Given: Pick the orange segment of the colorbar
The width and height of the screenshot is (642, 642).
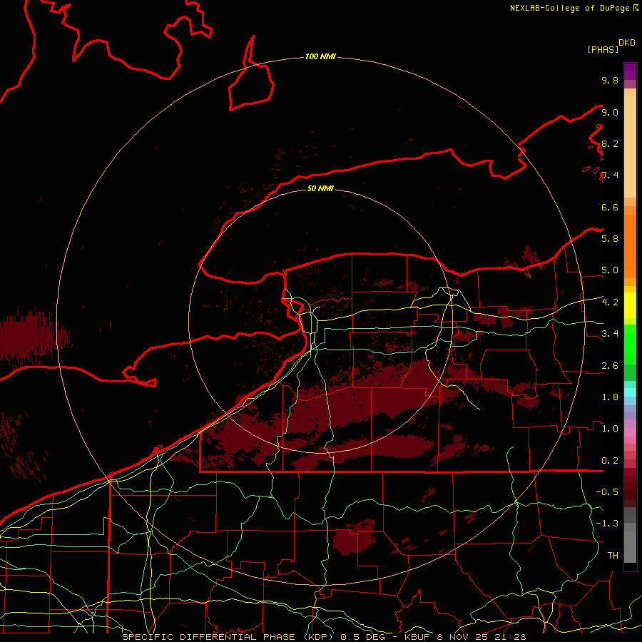Looking at the screenshot, I should point(630,245).
